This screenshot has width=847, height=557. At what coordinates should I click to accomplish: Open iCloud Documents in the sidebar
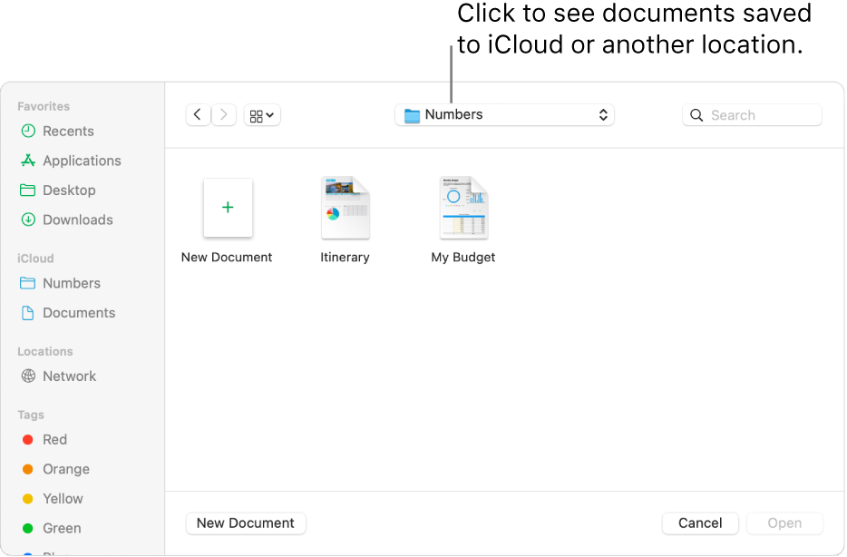pyautogui.click(x=79, y=313)
